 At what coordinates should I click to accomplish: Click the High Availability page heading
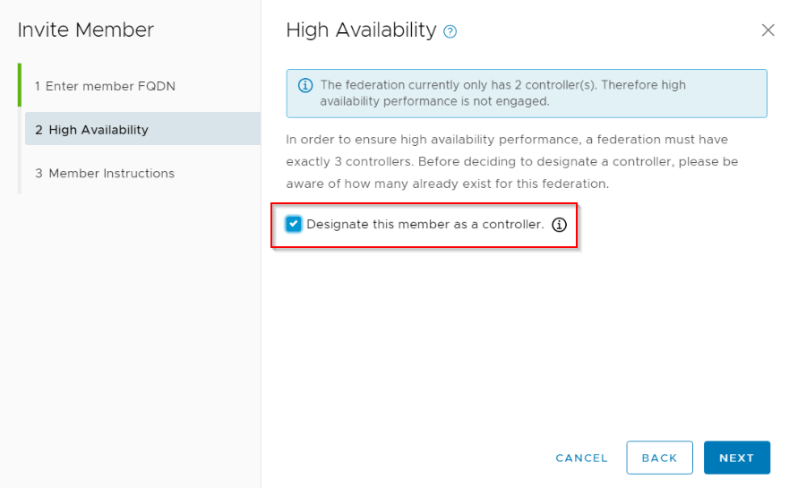coord(361,30)
